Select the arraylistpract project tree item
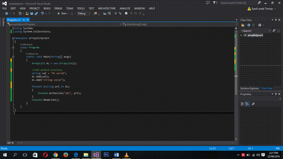This screenshot has height=159, width=283. (255, 35)
